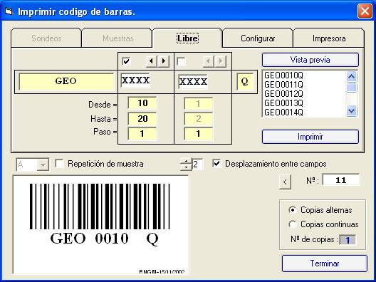Click disabled right arrow of second field header
The image size is (376, 282).
(x=220, y=61)
